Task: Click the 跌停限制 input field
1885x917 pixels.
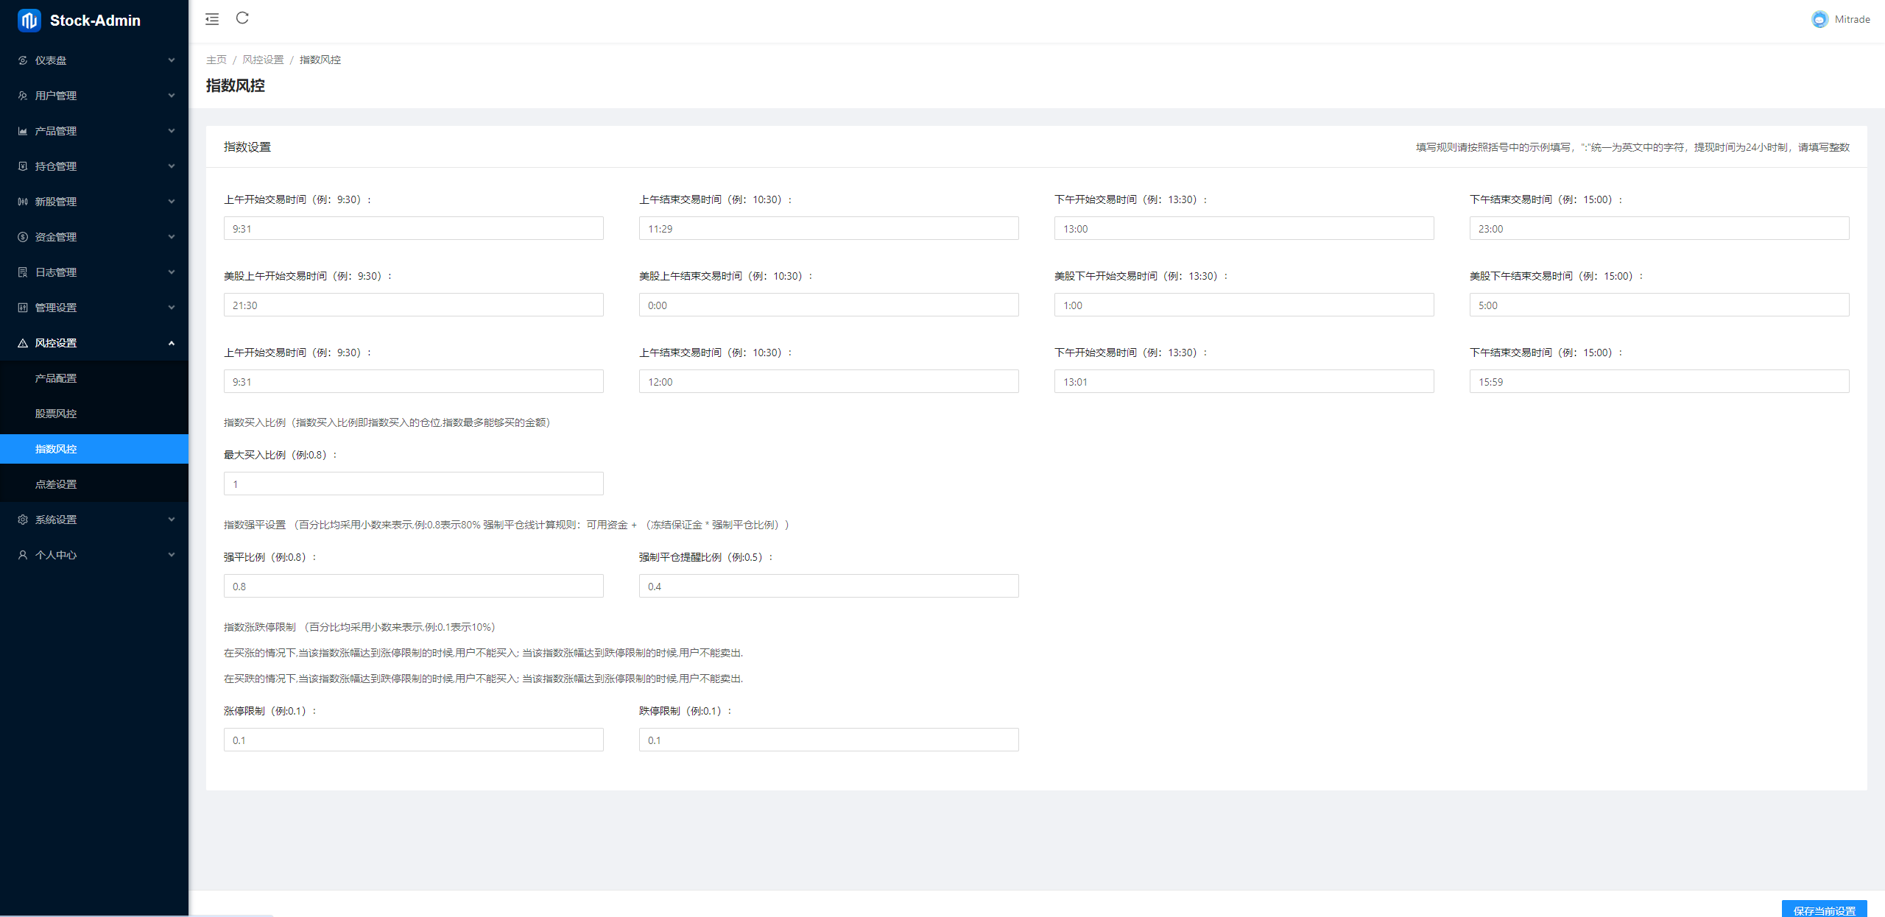Action: click(x=828, y=740)
